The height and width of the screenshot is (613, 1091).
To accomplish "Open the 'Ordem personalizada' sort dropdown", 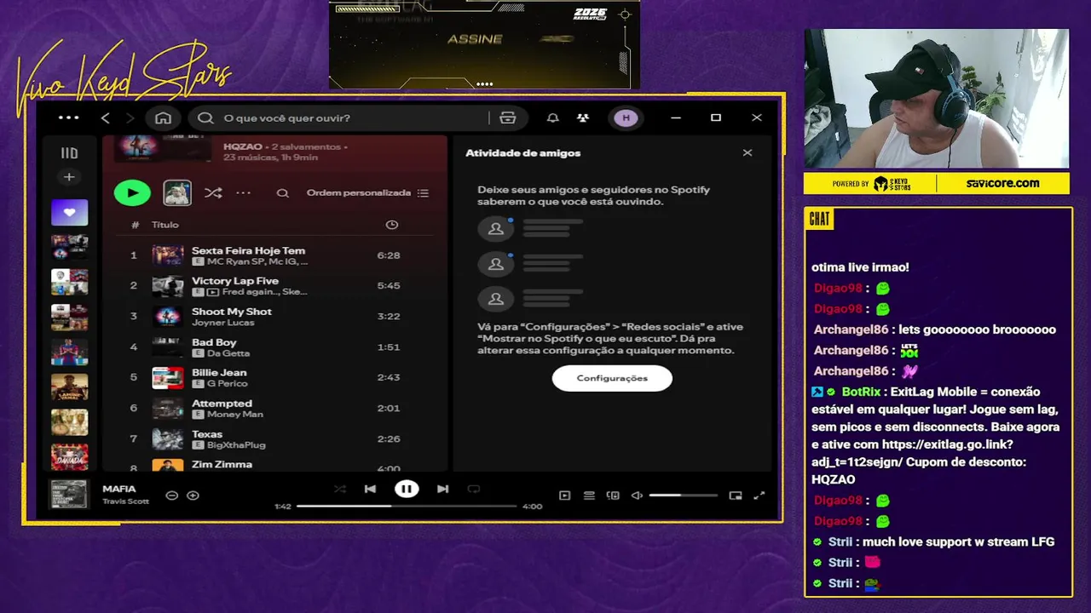I will pyautogui.click(x=368, y=193).
